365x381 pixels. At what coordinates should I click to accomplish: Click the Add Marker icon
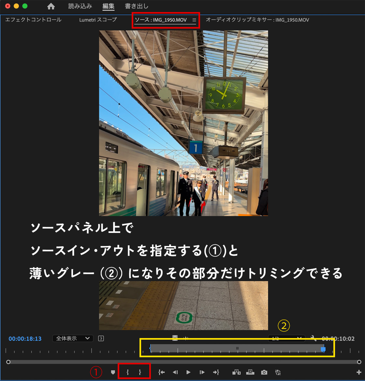[113, 372]
